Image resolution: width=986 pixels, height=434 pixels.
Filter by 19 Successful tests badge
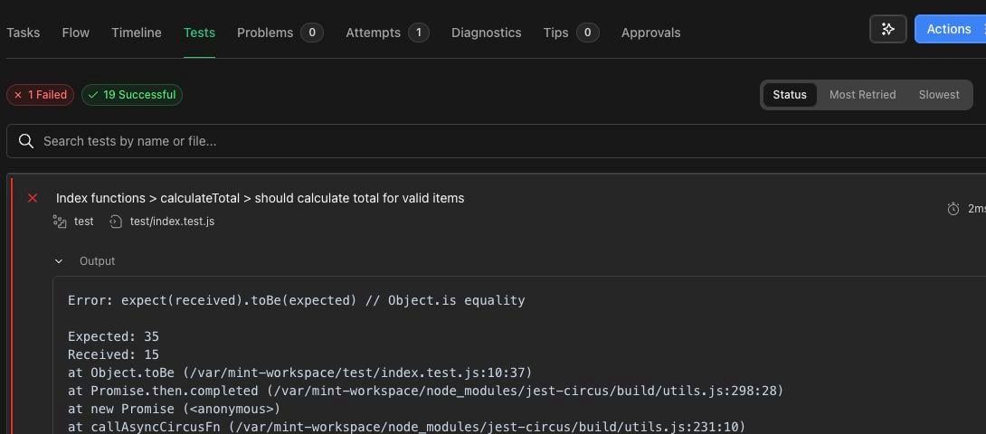[x=132, y=95]
